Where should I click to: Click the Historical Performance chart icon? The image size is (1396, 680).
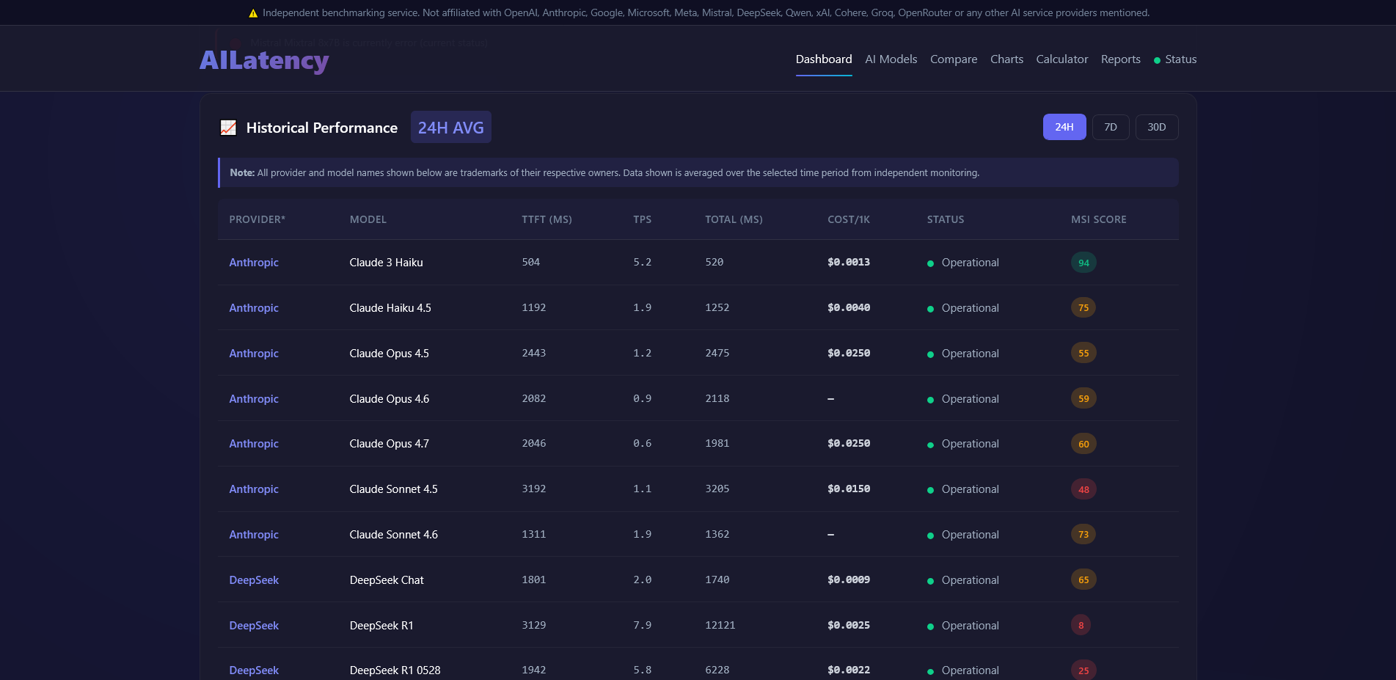(x=228, y=128)
